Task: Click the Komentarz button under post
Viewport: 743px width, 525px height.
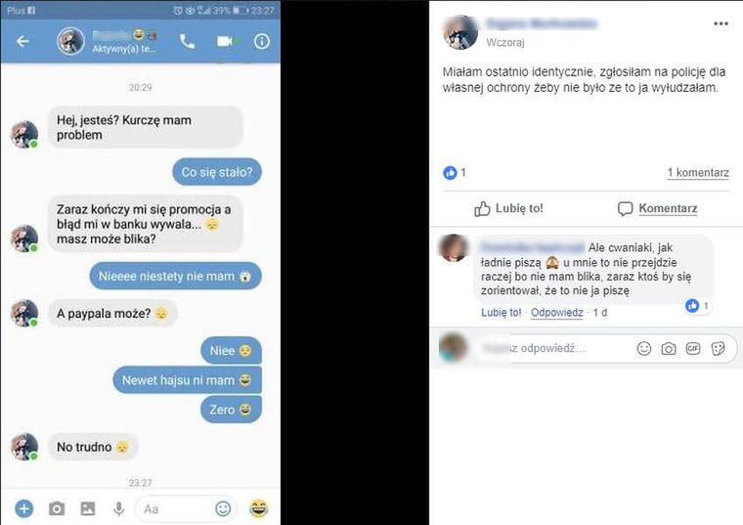Action: coord(657,208)
